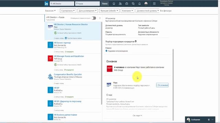
Task: Open the My Network people icon
Action: click(x=120, y=4)
